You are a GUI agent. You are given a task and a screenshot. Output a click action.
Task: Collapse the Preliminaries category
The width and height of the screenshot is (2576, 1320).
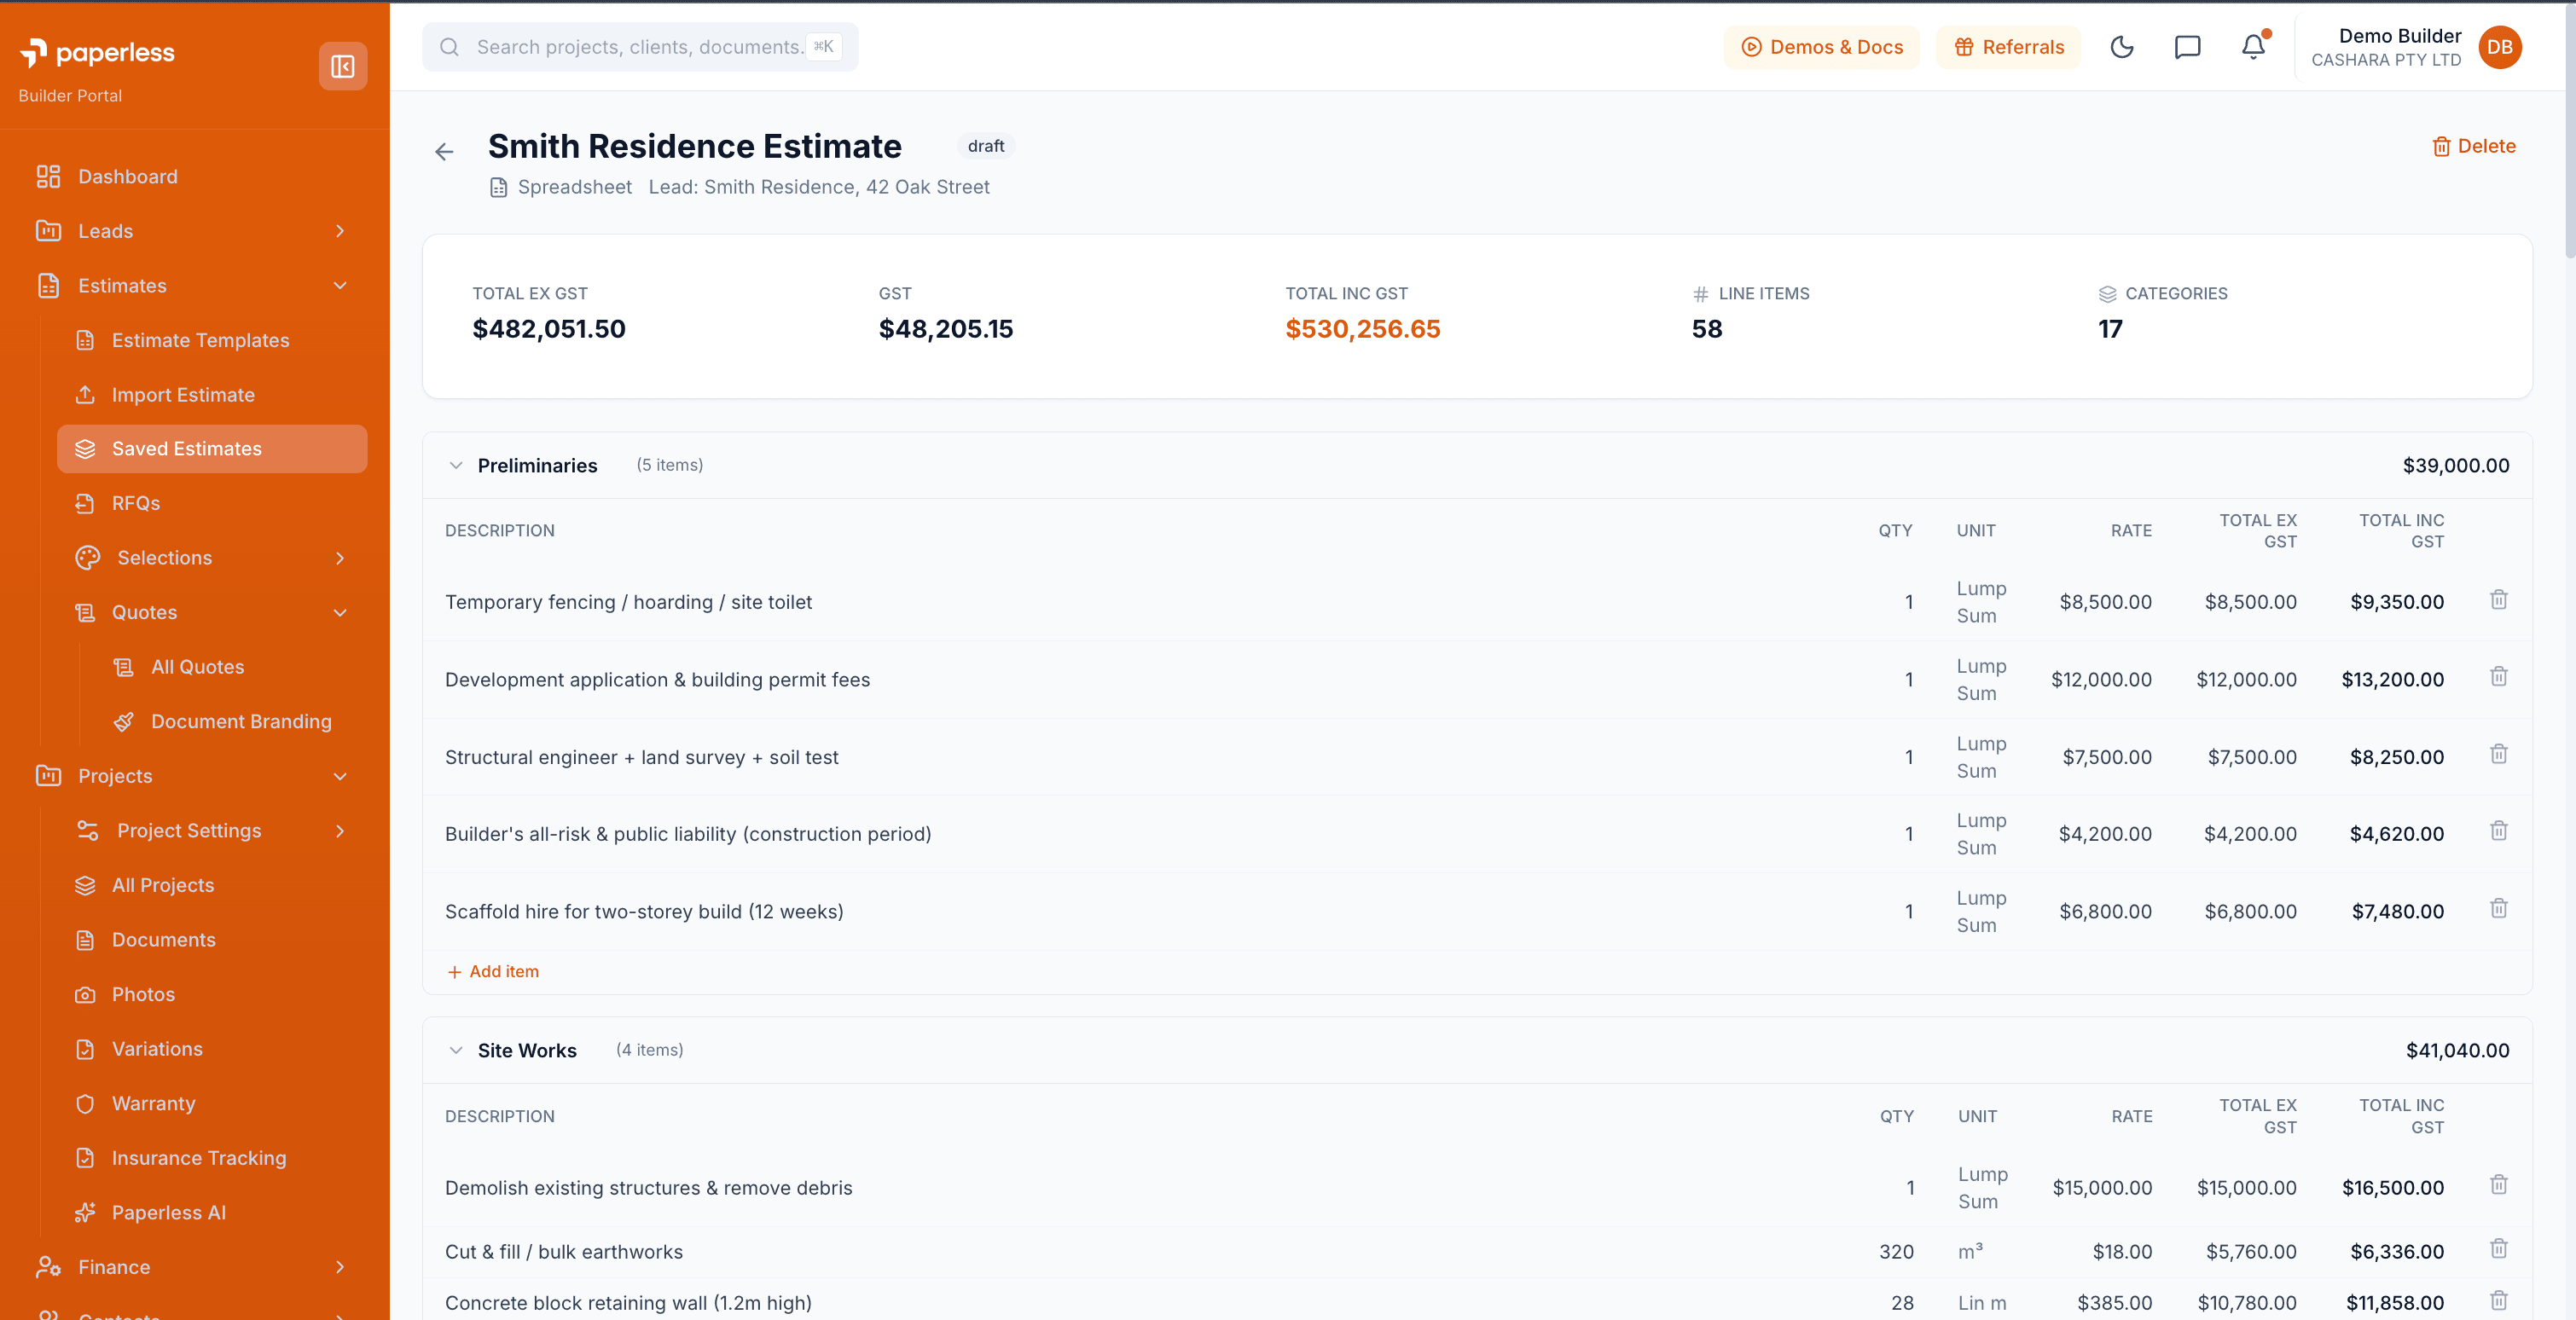[456, 466]
